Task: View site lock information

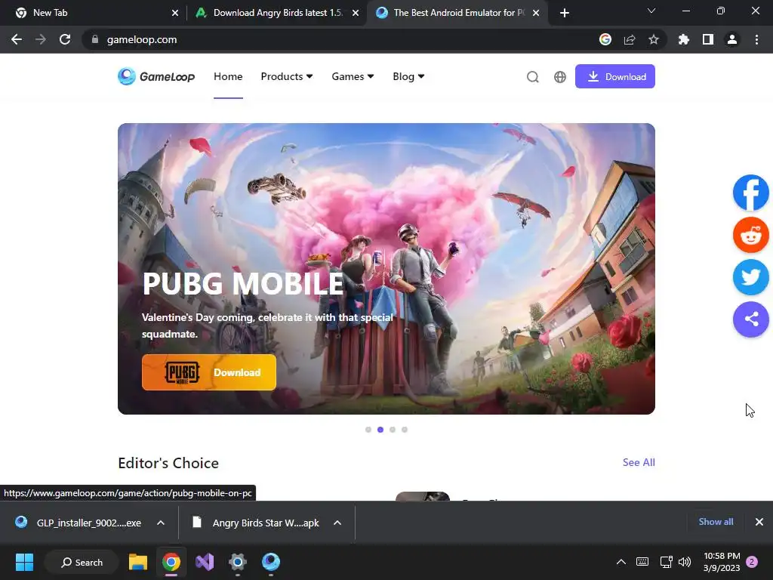Action: (95, 39)
